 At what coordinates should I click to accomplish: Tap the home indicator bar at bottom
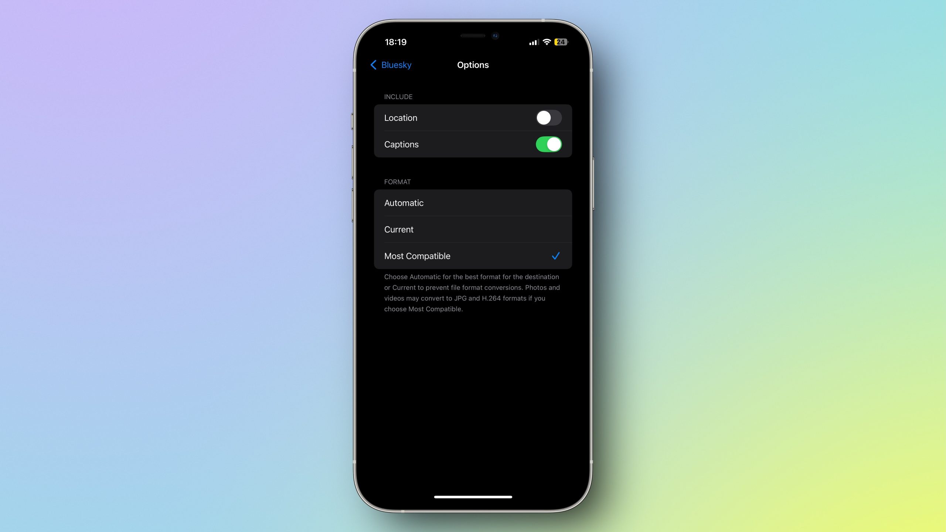[x=473, y=498]
